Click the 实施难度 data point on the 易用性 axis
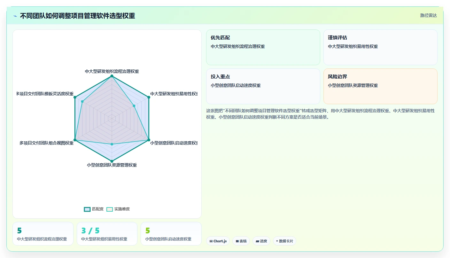Viewport: 450px width, 258px height. click(x=134, y=106)
